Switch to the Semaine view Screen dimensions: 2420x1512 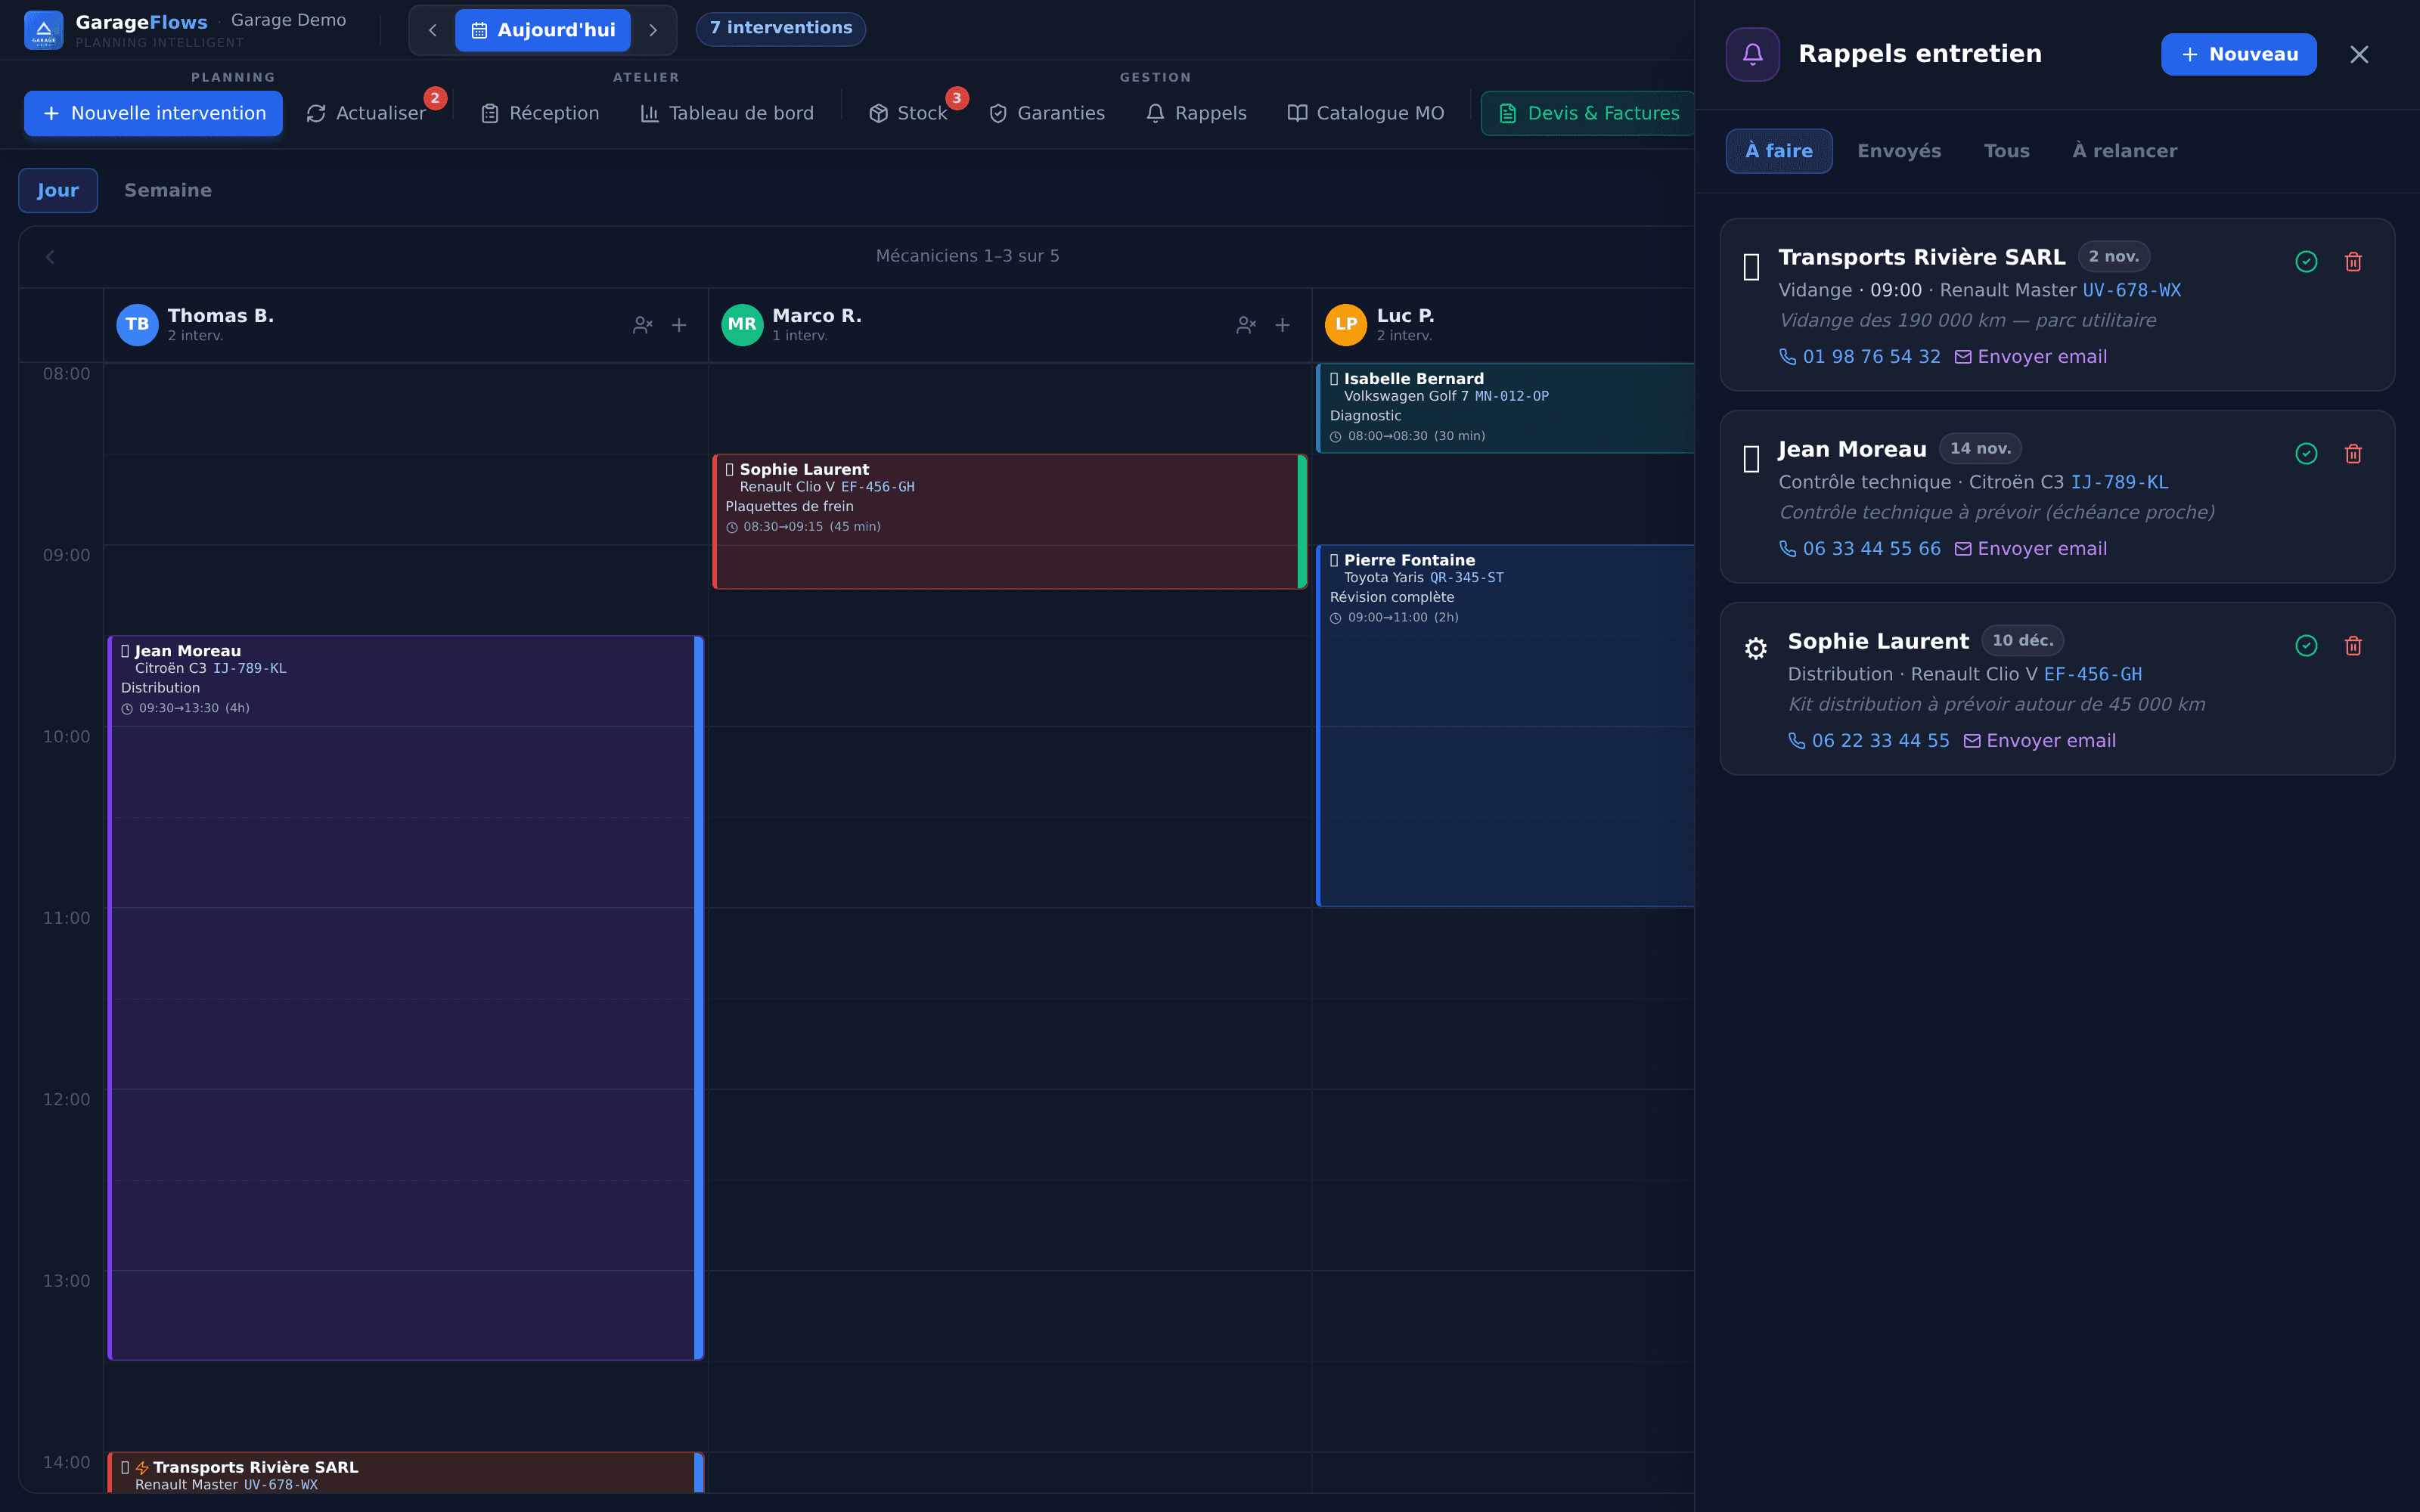(168, 190)
